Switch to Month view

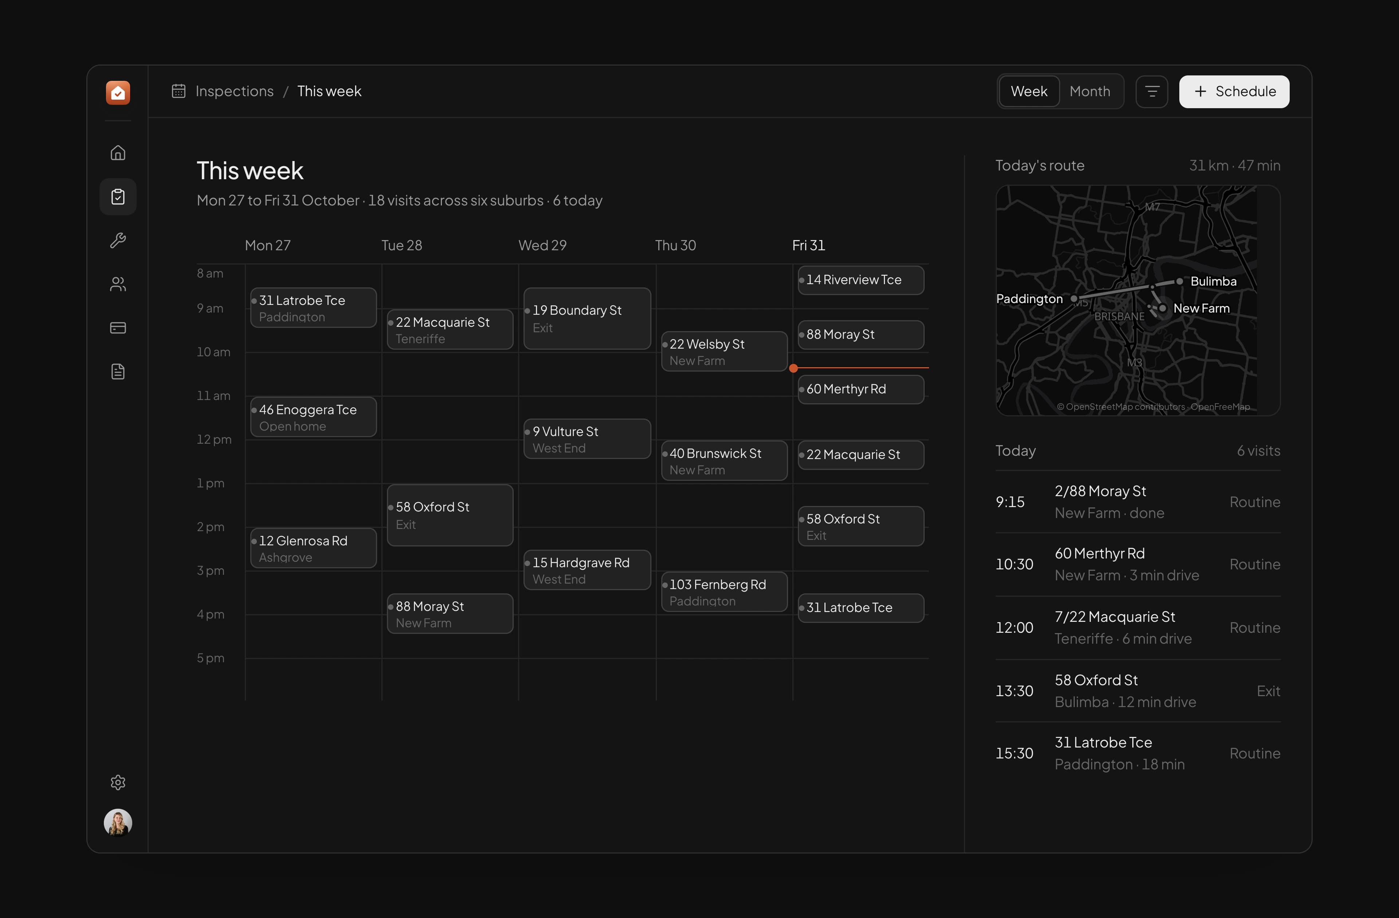[1089, 92]
